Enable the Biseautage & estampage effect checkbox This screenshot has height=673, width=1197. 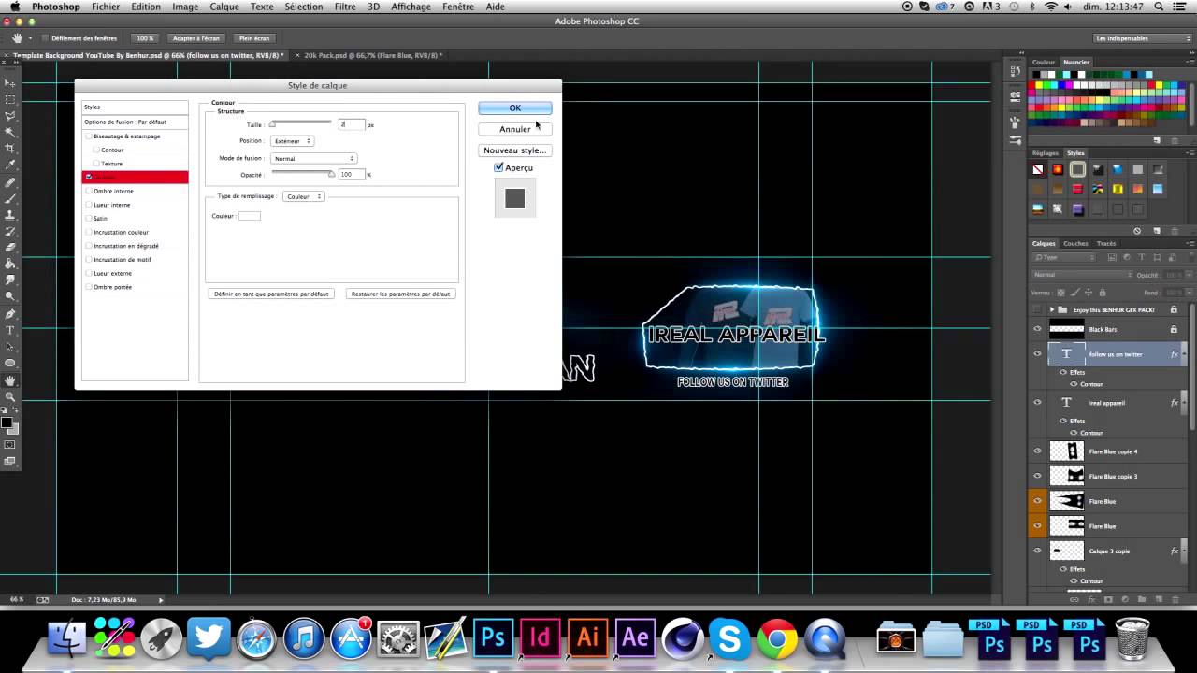(89, 136)
